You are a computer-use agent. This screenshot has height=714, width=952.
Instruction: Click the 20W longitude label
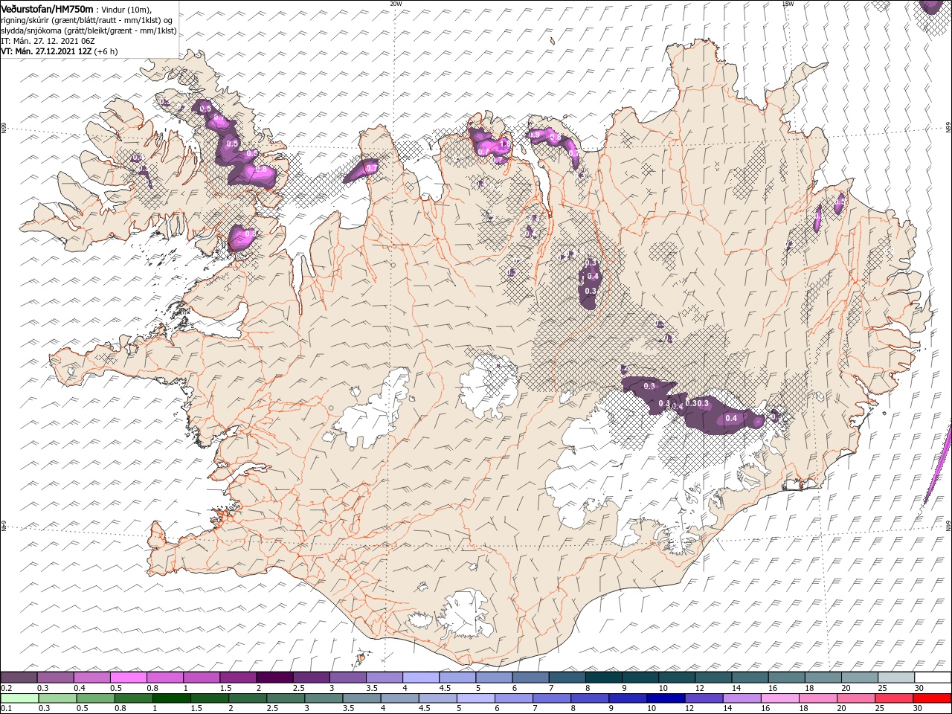[x=396, y=3]
